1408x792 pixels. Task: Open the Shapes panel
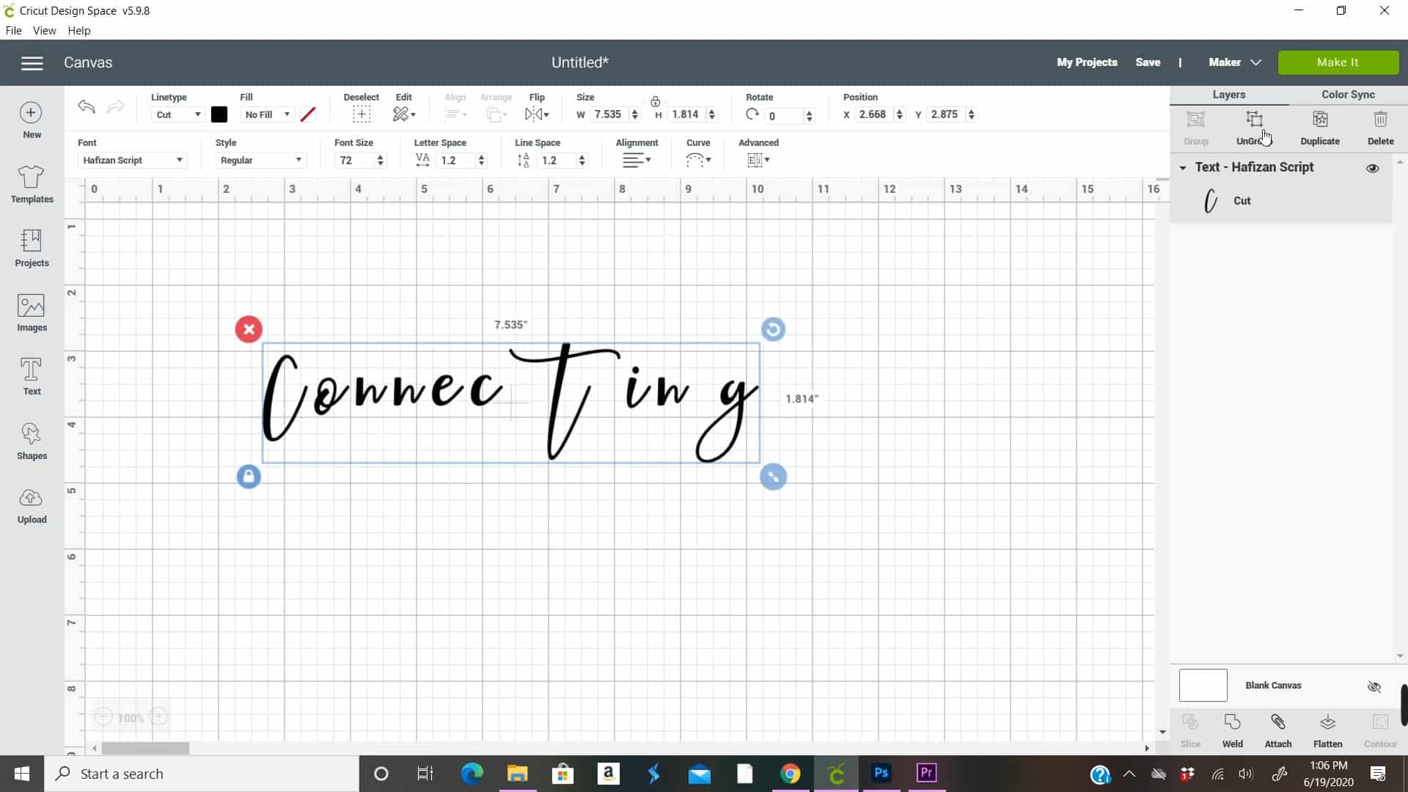point(32,441)
